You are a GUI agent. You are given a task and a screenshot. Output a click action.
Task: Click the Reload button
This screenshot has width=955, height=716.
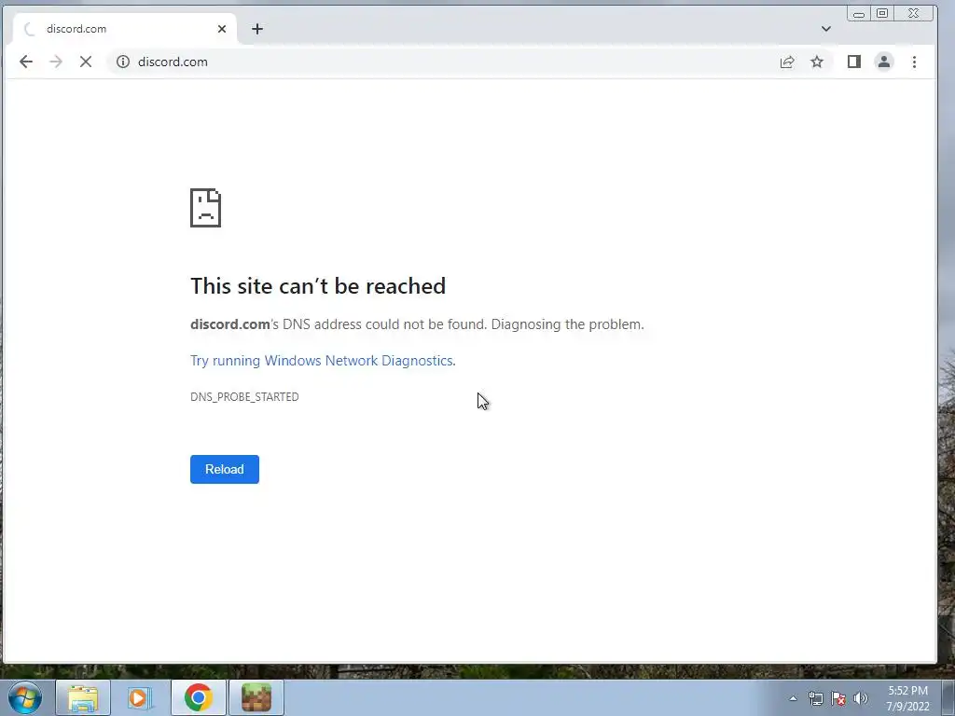click(225, 470)
